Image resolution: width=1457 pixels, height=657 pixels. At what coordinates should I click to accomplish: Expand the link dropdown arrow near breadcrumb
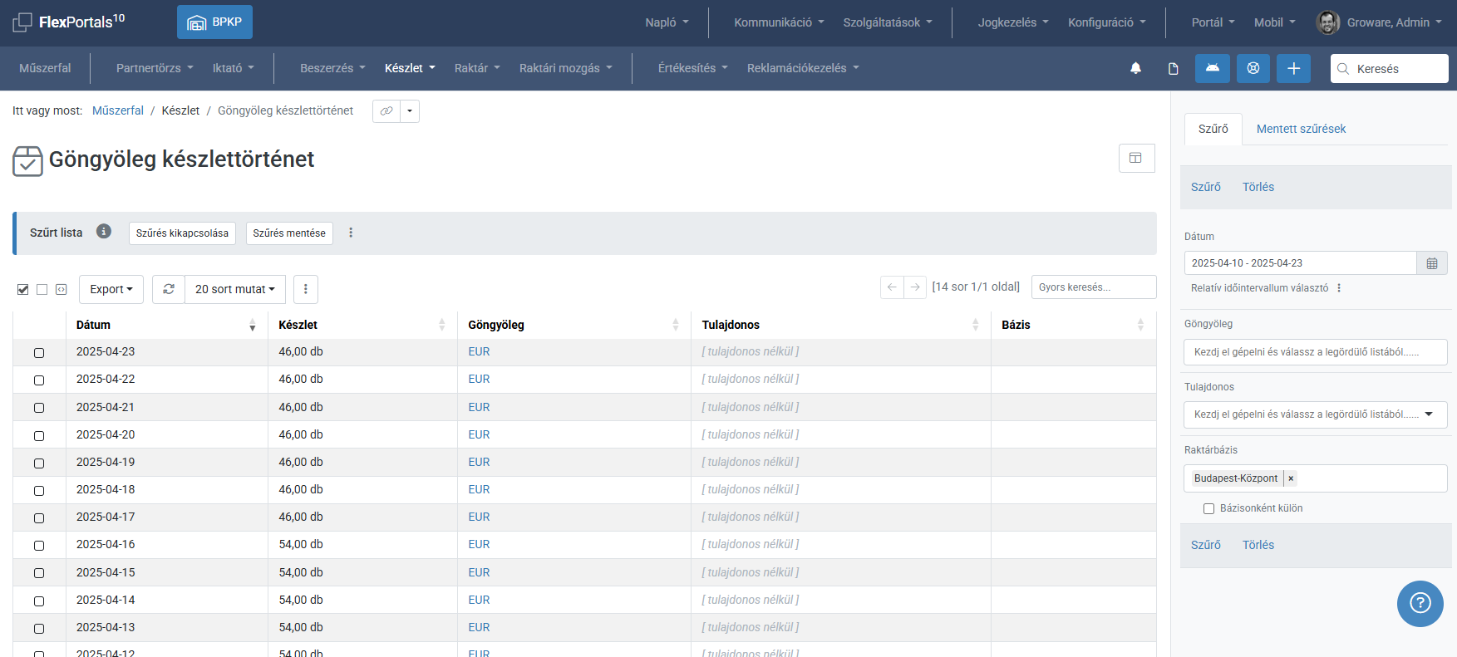coord(410,110)
